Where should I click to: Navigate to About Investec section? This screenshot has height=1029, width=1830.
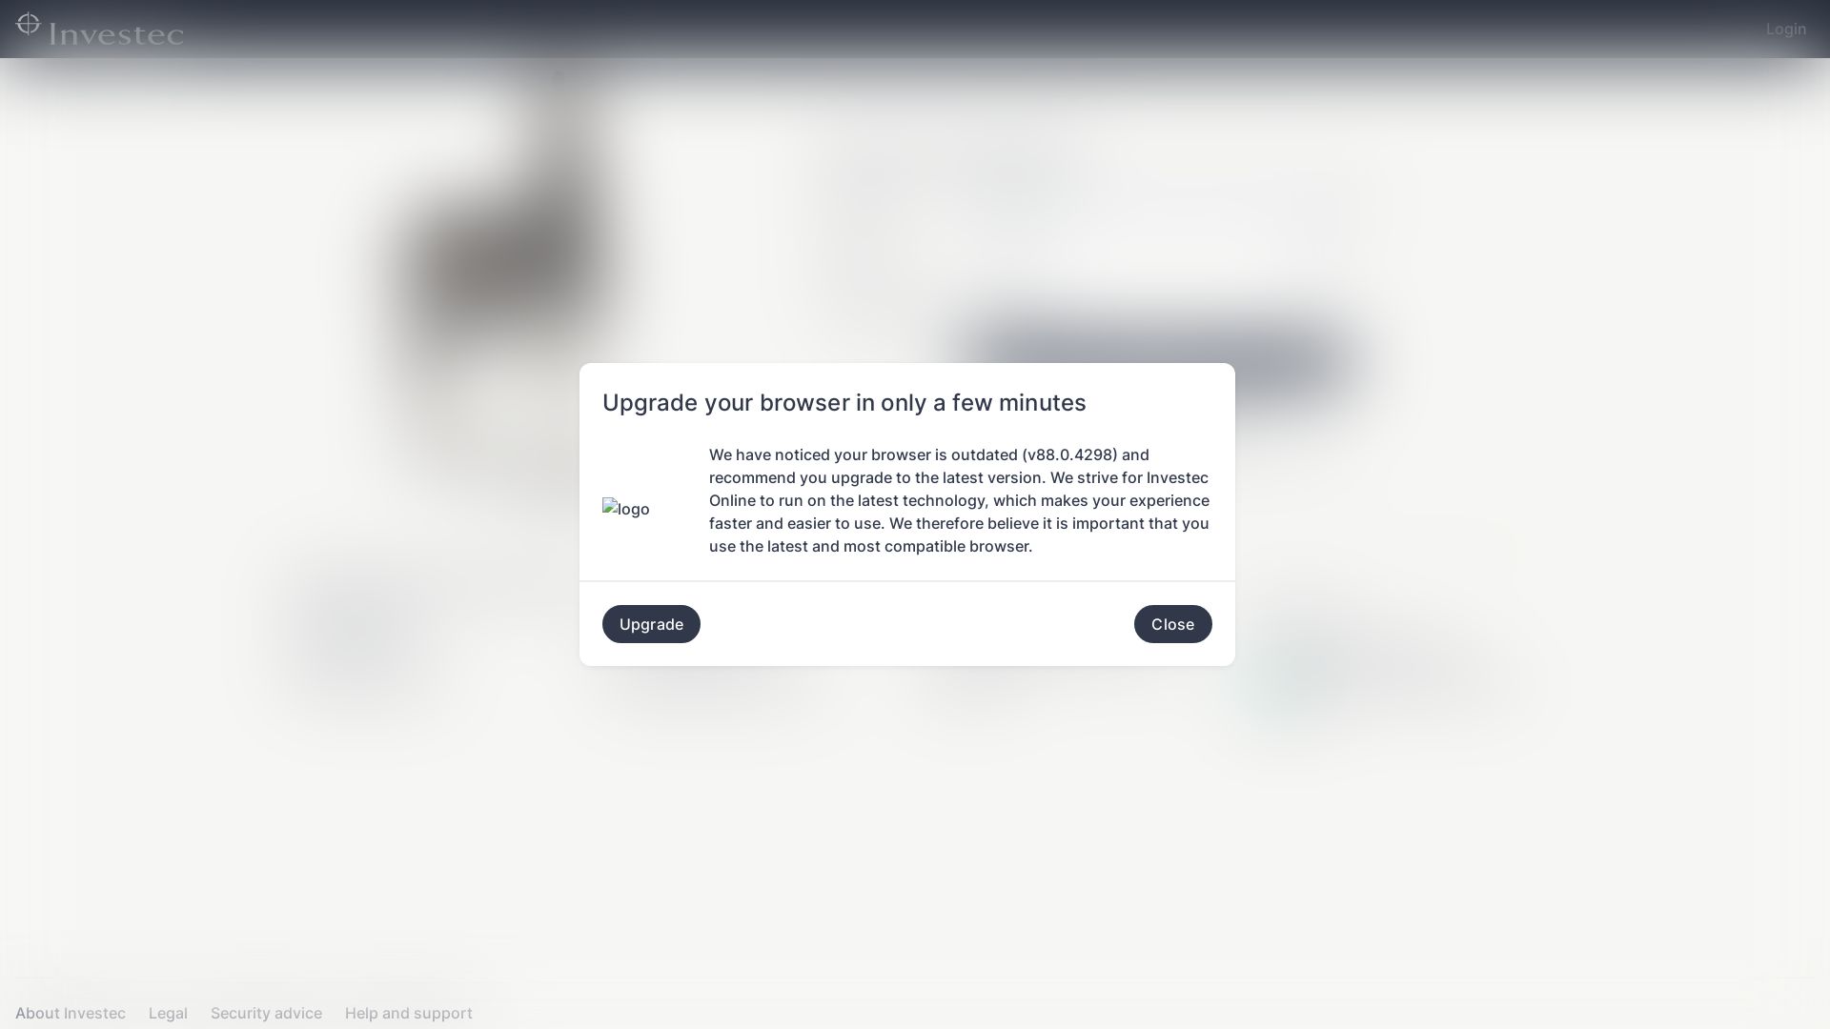pyautogui.click(x=70, y=1012)
